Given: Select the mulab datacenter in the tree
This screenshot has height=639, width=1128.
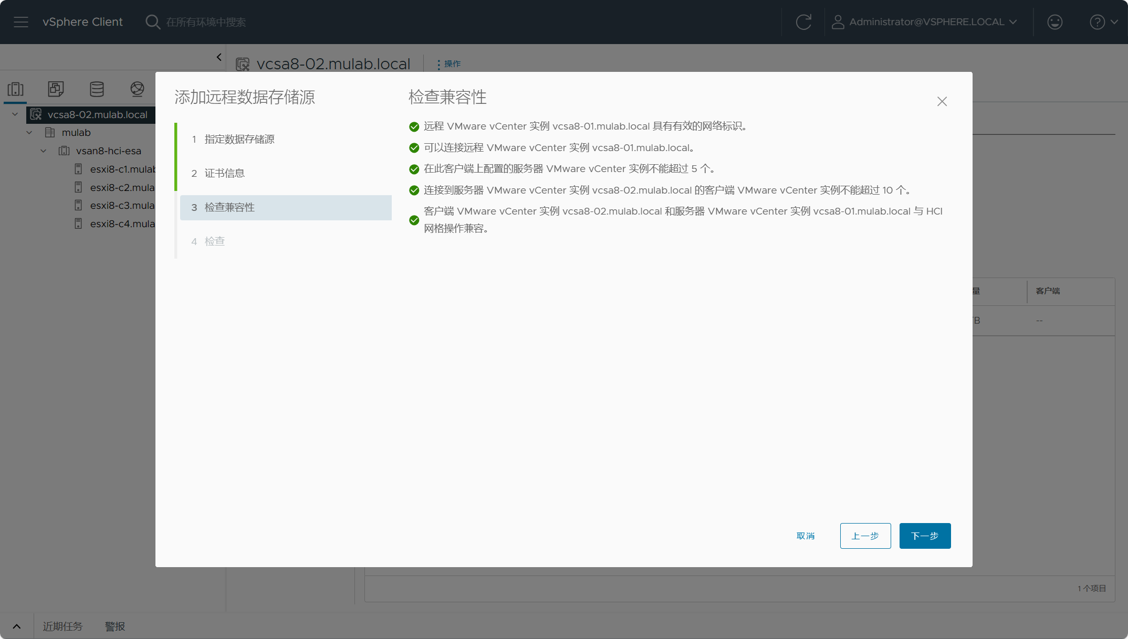Looking at the screenshot, I should click(76, 133).
